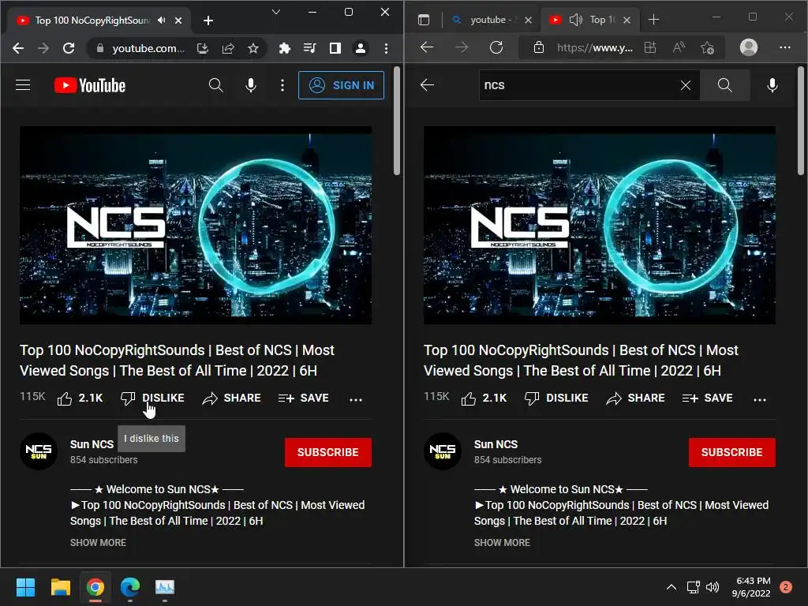Image resolution: width=808 pixels, height=606 pixels.
Task: Click Edge page vertical scrollbar
Action: [x=800, y=122]
